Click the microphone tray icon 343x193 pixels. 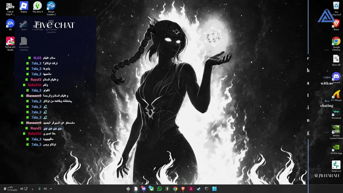click(x=39, y=189)
